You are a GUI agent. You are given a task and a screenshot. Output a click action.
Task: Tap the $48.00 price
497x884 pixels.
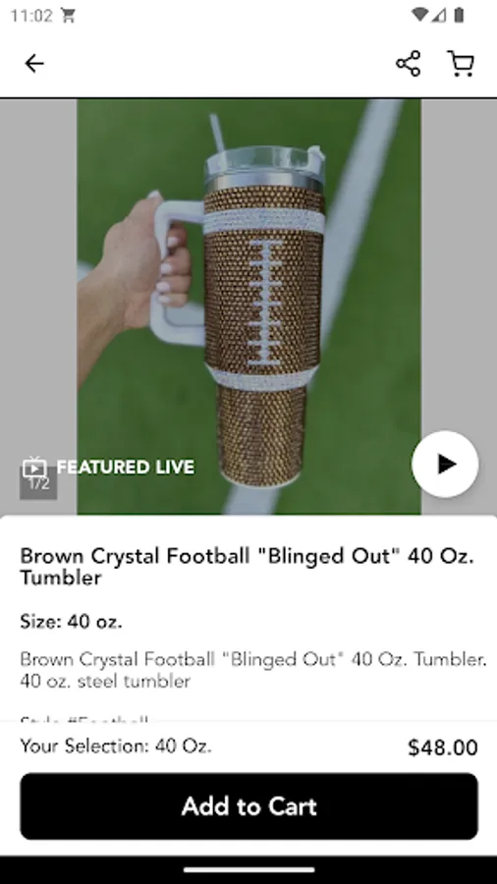coord(443,747)
